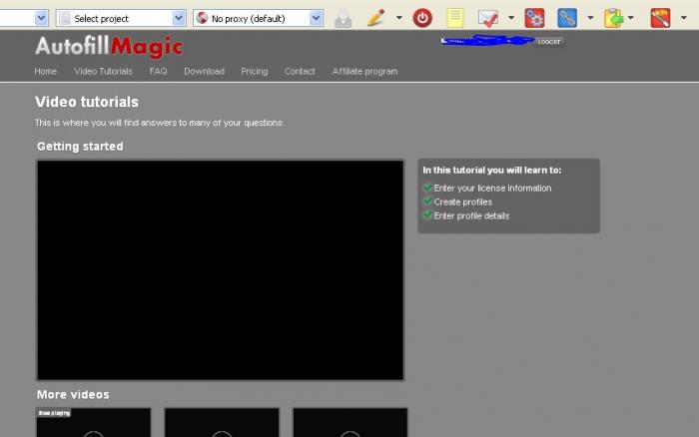Viewport: 699px width, 437px height.
Task: Click the AutofillMagic logo
Action: [109, 47]
